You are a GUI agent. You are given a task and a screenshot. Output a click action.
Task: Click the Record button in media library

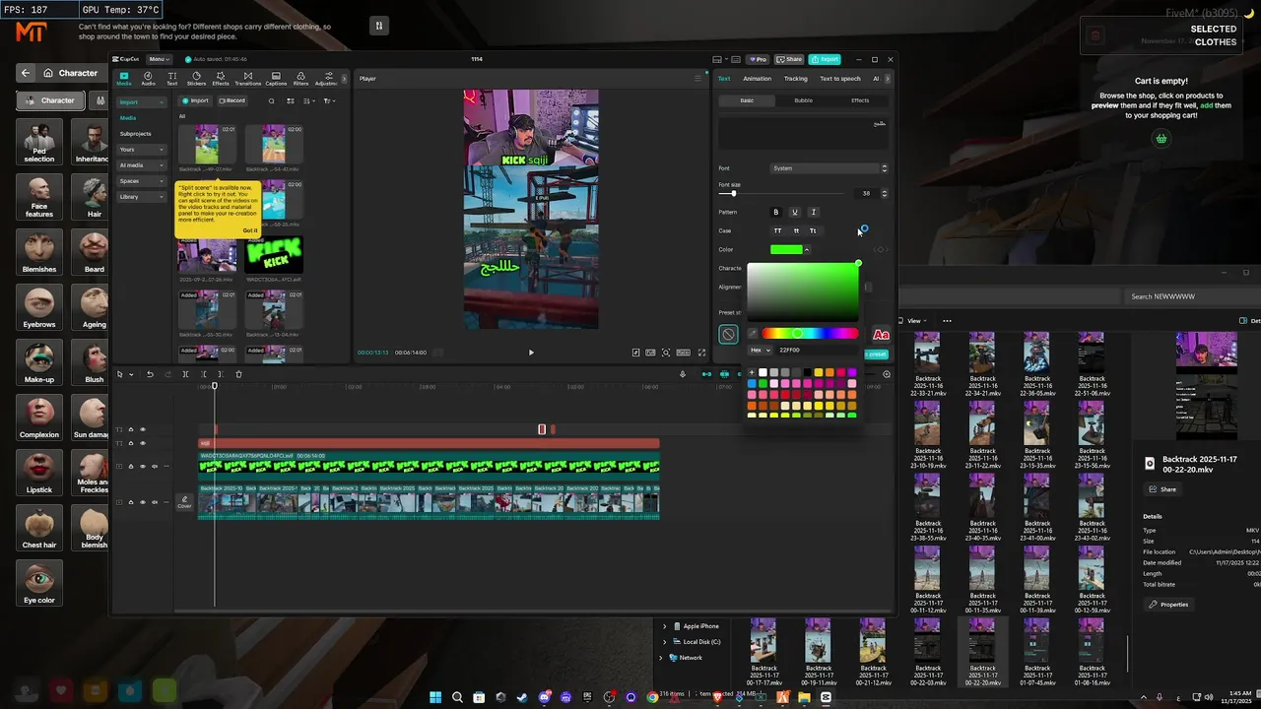pos(232,100)
